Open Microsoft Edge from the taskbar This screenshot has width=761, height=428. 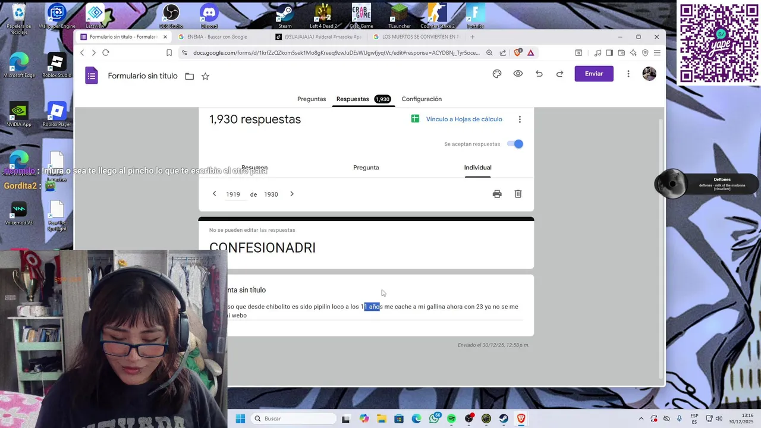pos(416,418)
